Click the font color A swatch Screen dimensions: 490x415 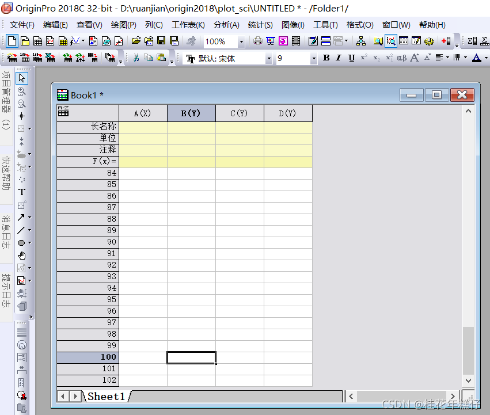pyautogui.click(x=477, y=58)
